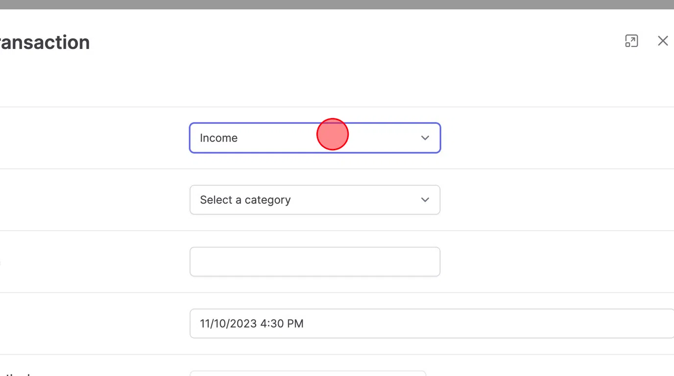The image size is (674, 376).
Task: Click the 'Income' text in the selector
Action: (x=218, y=138)
